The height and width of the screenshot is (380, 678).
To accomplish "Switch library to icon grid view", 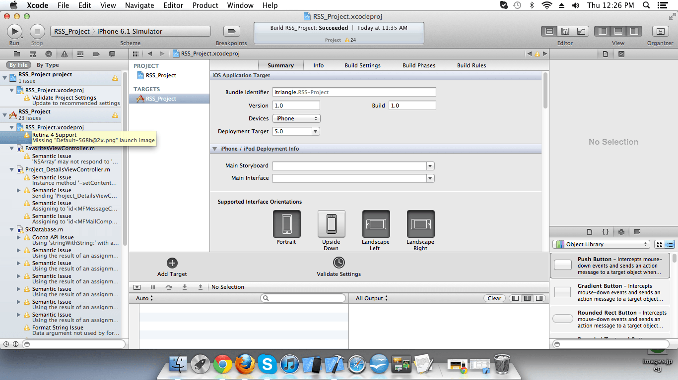I will 660,244.
